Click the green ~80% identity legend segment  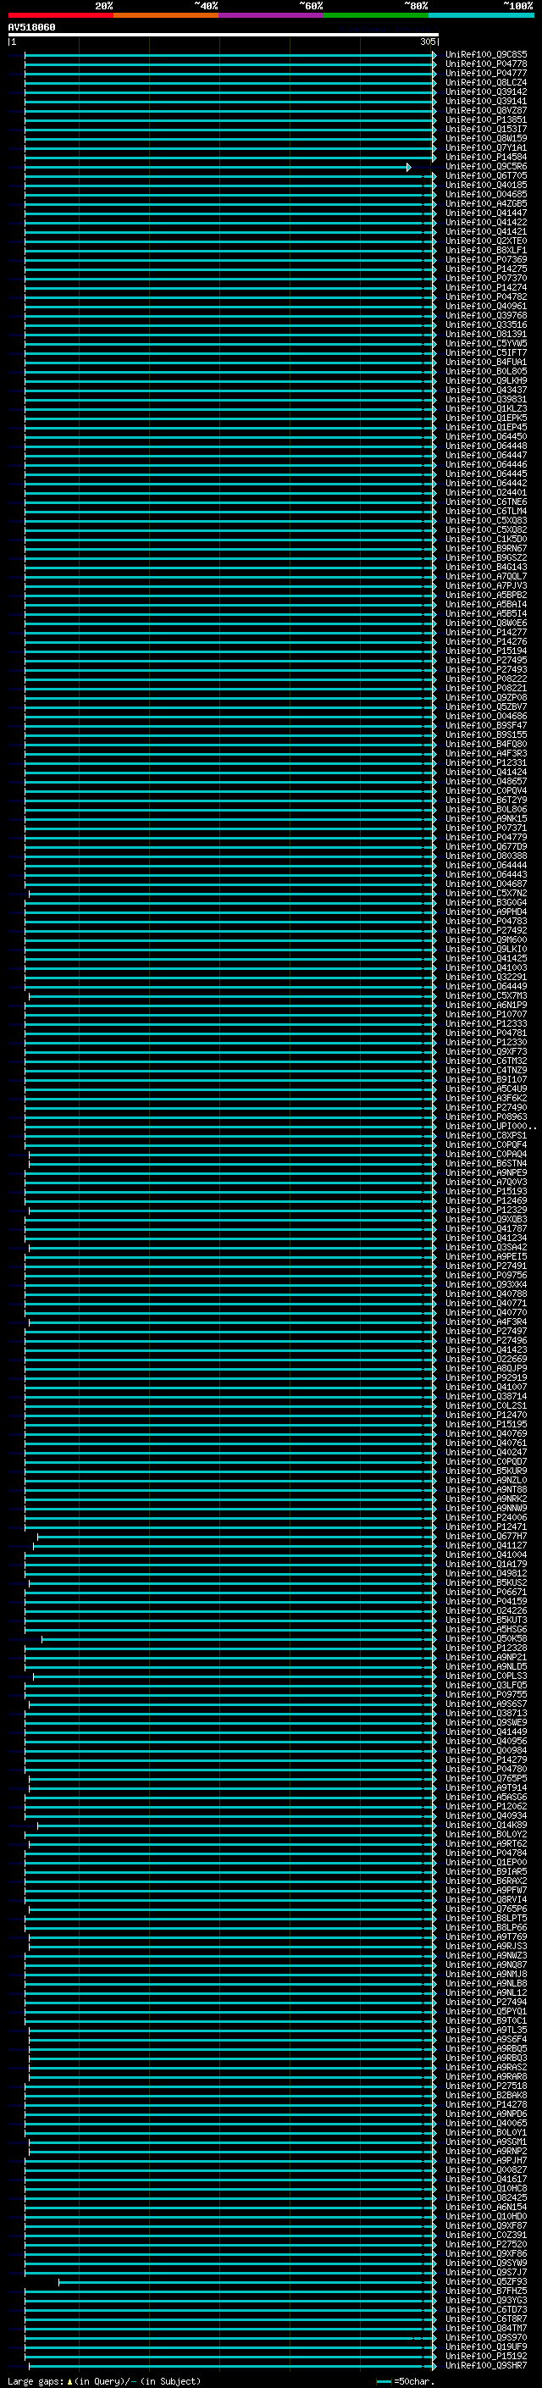click(376, 15)
